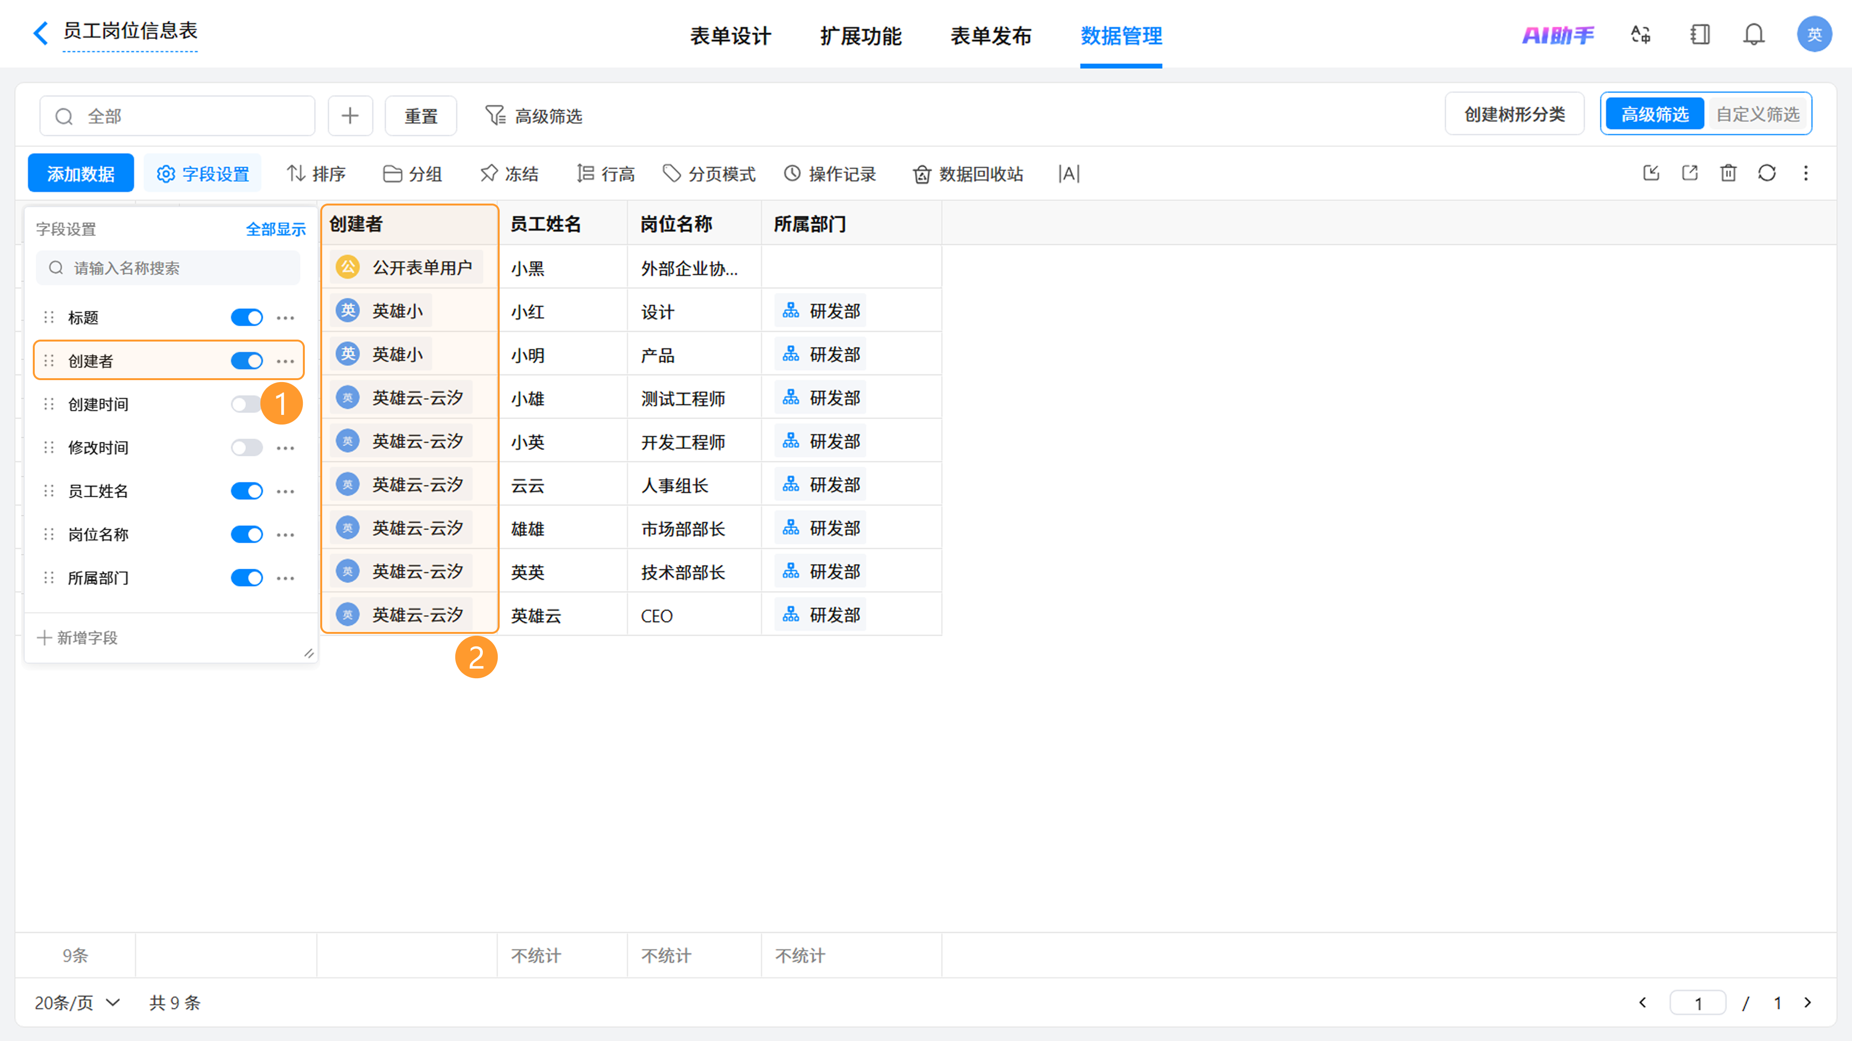Switch to 表单设计 tab
The image size is (1852, 1041).
click(731, 35)
